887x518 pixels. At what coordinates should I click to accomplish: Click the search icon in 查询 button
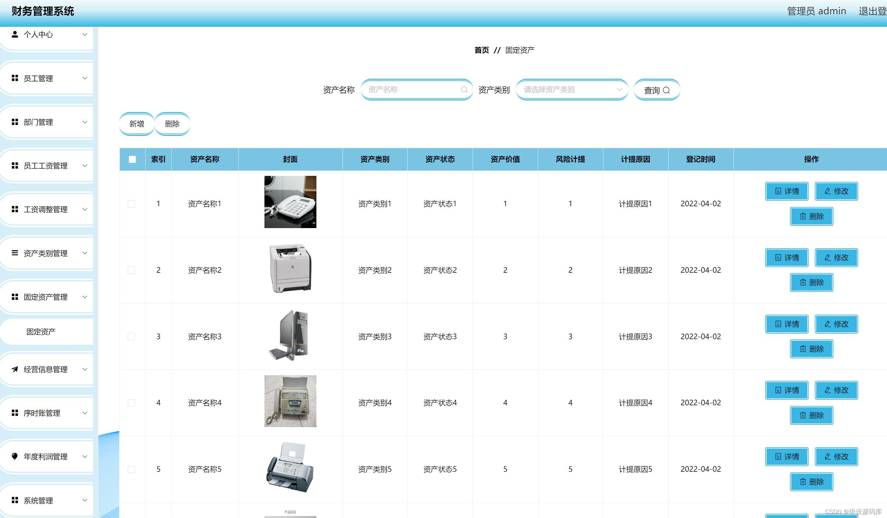tap(666, 90)
